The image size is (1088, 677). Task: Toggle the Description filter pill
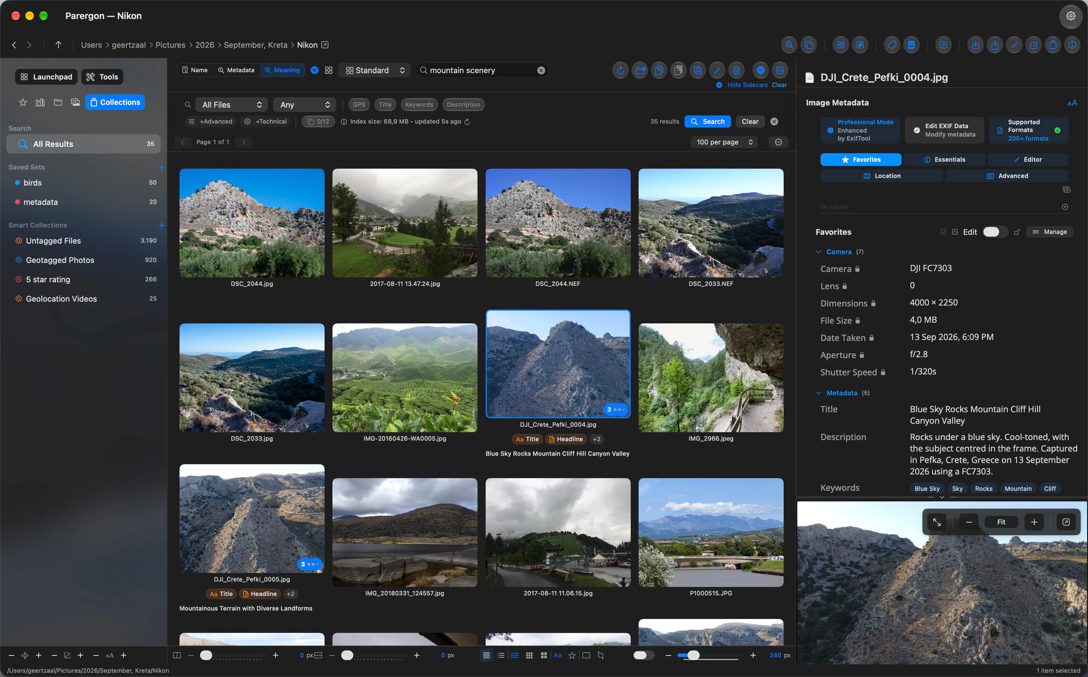(x=463, y=105)
